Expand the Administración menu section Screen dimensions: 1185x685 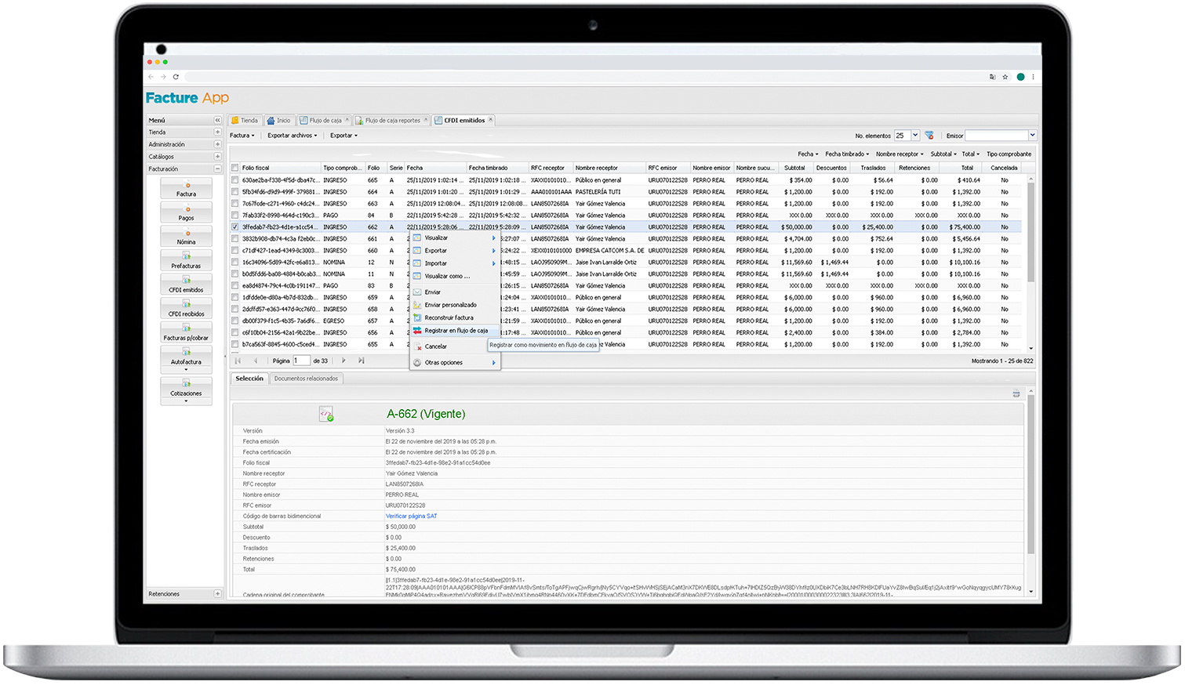(x=217, y=144)
